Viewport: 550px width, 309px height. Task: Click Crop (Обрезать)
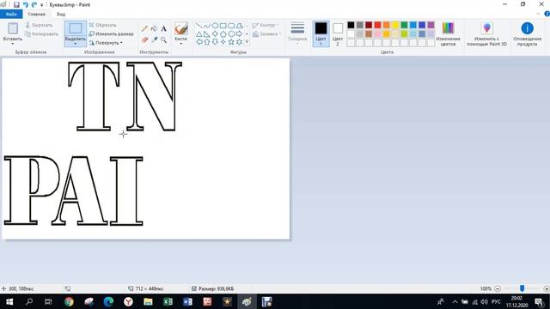coord(102,25)
